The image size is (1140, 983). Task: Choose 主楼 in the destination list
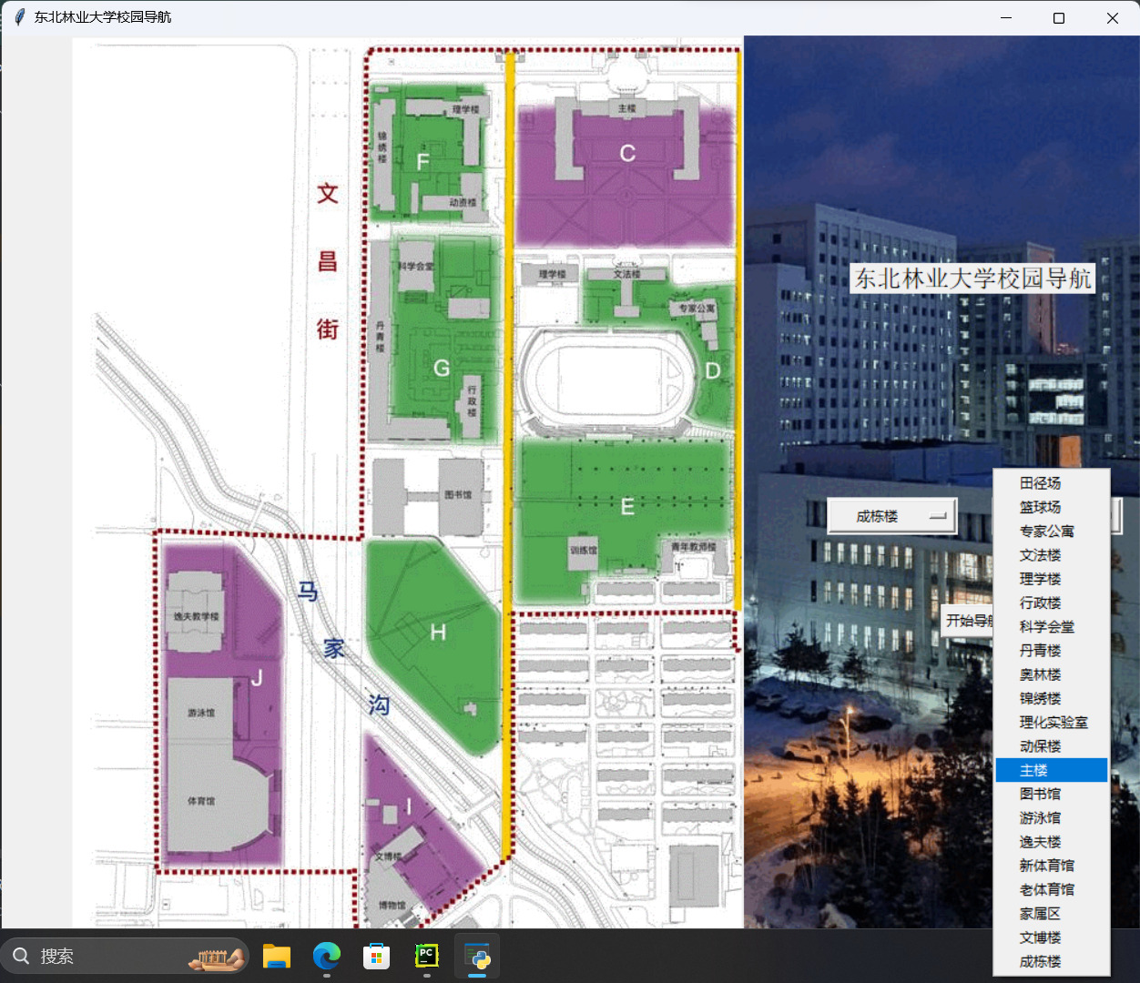pos(1034,770)
